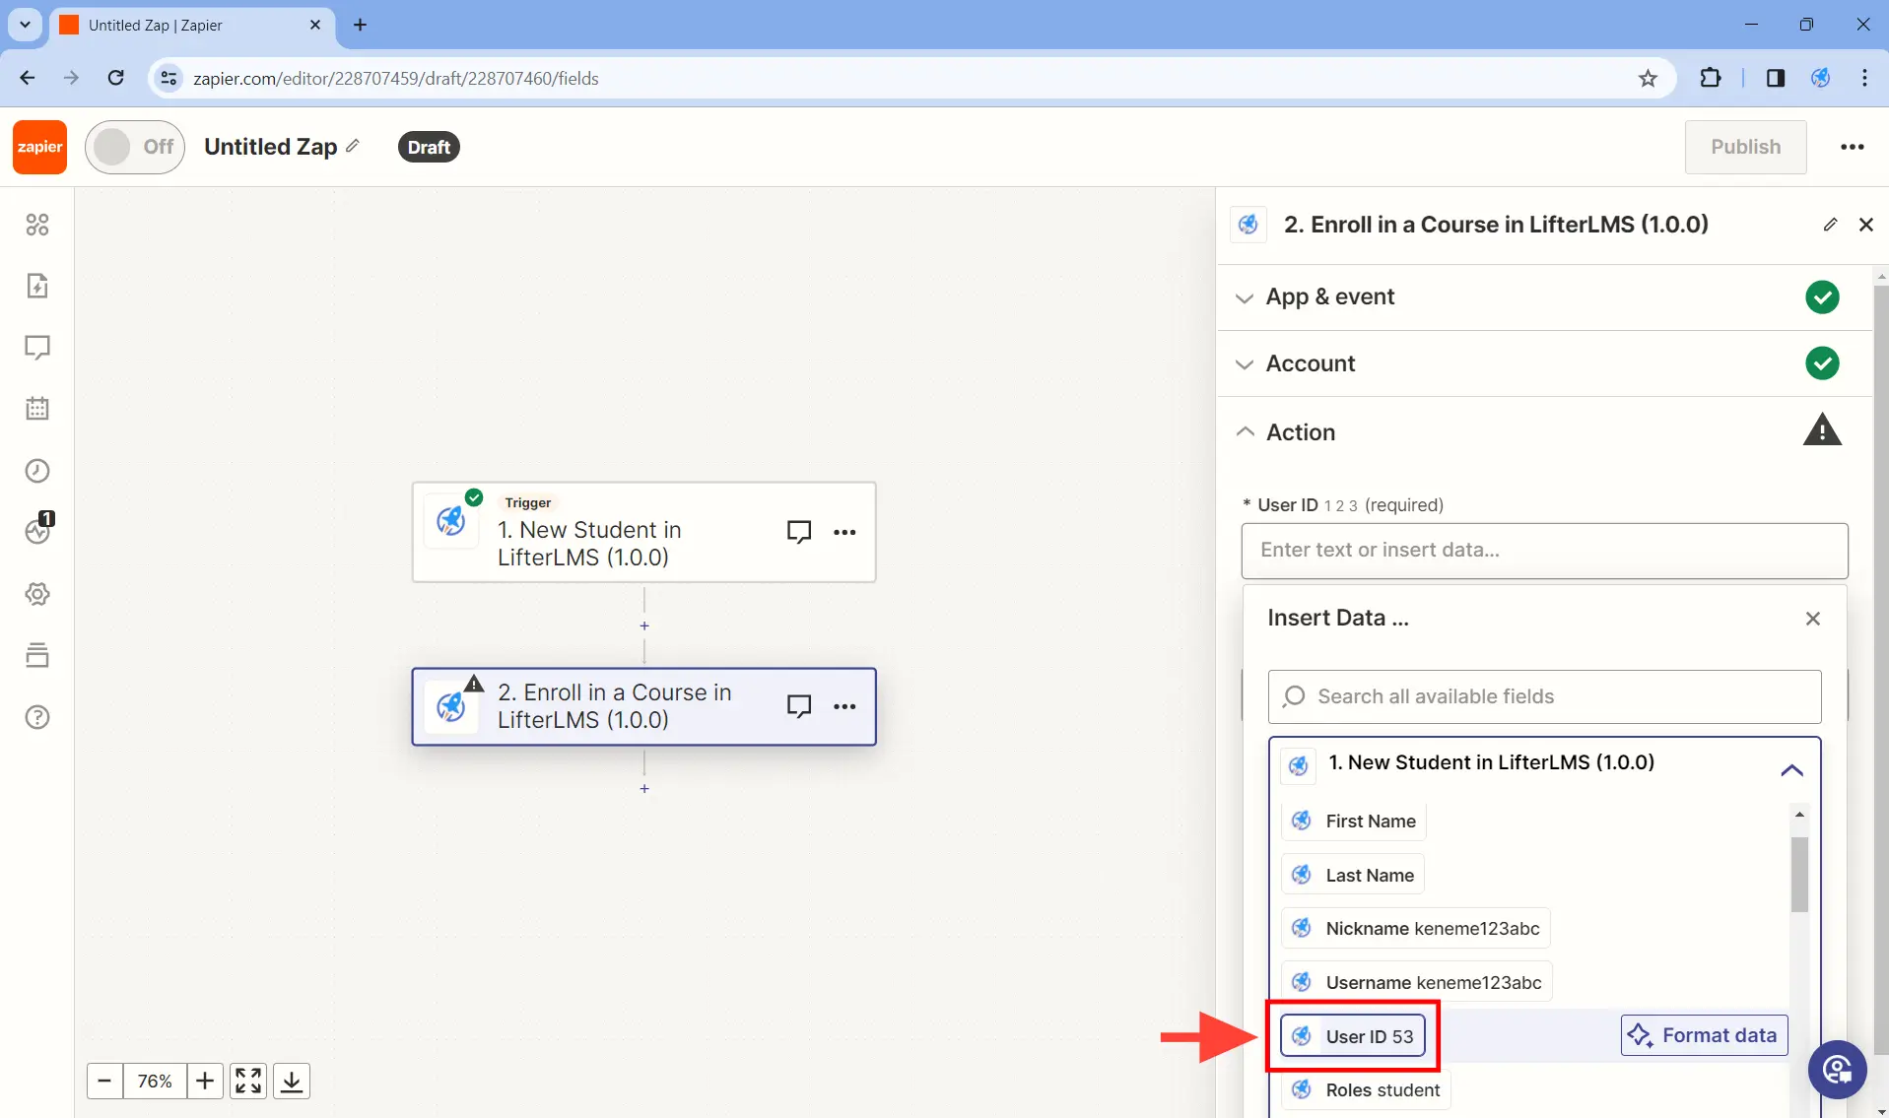The image size is (1889, 1118).
Task: Open the versions stack icon in sidebar
Action: pos(37,655)
